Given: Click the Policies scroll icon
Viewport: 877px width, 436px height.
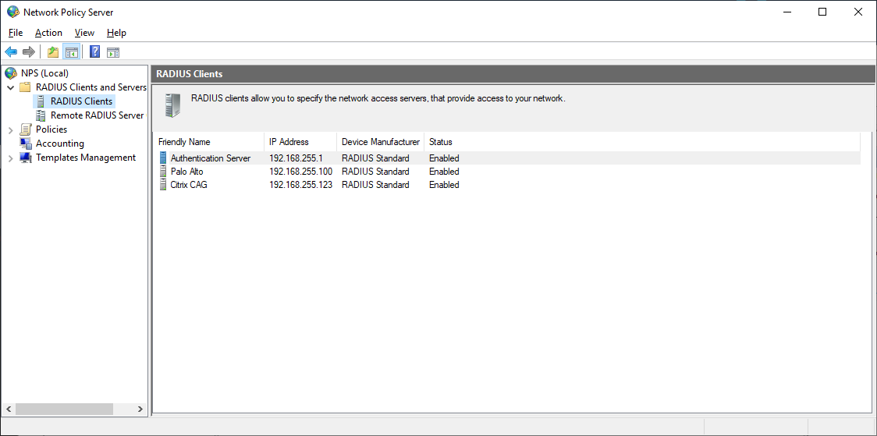Looking at the screenshot, I should click(25, 129).
